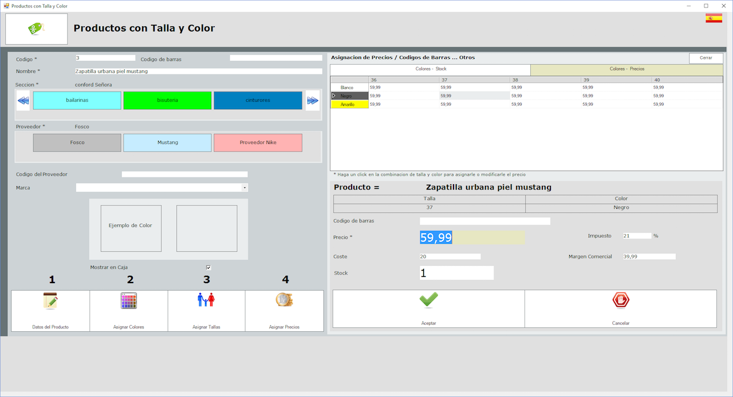
Task: Expand the Marca dropdown
Action: coord(245,188)
